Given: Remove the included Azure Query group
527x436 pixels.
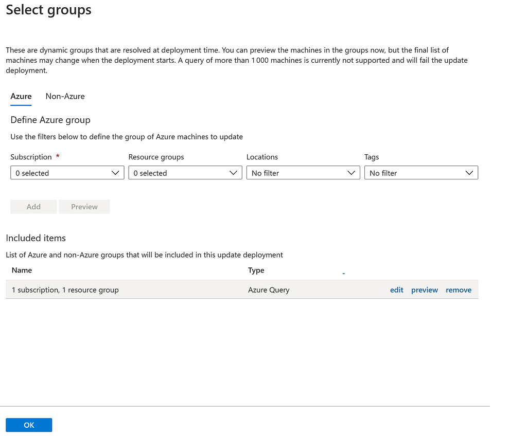Looking at the screenshot, I should tap(459, 290).
